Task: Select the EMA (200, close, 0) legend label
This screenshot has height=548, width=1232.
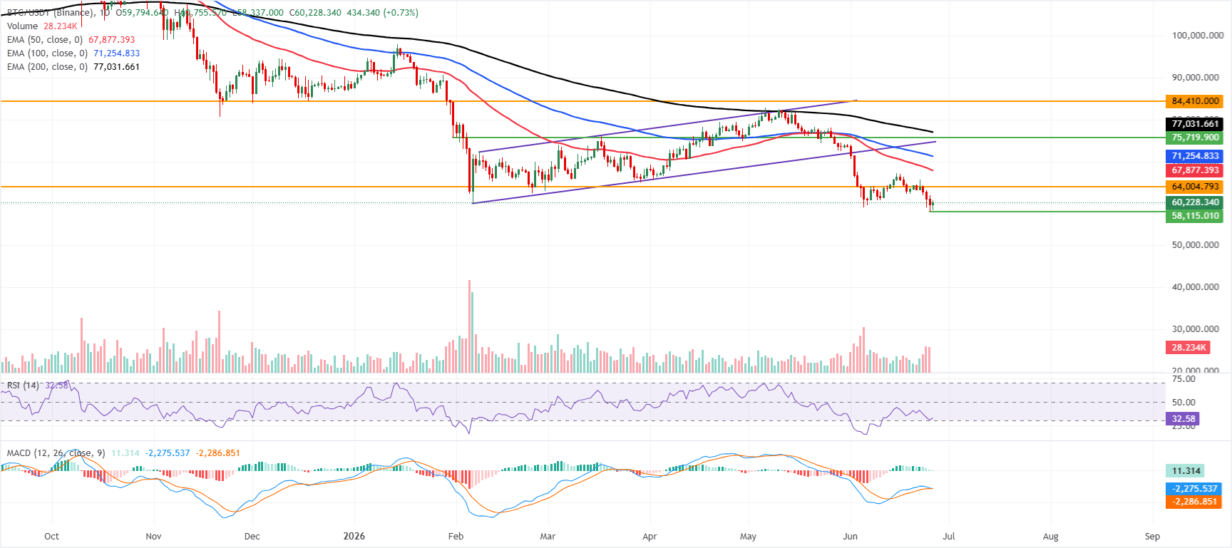Action: point(47,67)
